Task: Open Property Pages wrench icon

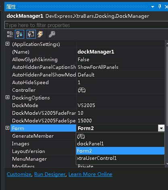Action: 52,34
